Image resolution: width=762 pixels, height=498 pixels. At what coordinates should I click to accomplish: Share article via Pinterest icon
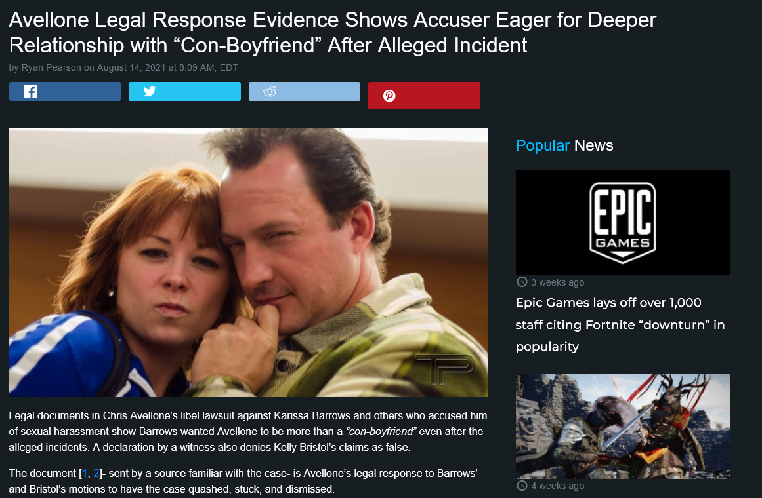click(x=389, y=96)
